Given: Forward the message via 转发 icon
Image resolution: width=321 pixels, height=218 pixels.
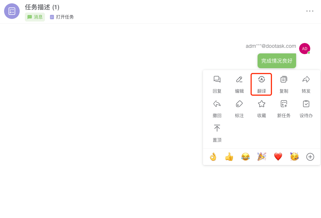Looking at the screenshot, I should click(306, 79).
